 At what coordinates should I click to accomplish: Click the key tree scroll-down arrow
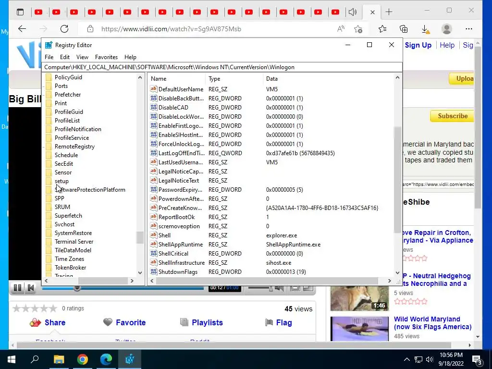pyautogui.click(x=140, y=273)
